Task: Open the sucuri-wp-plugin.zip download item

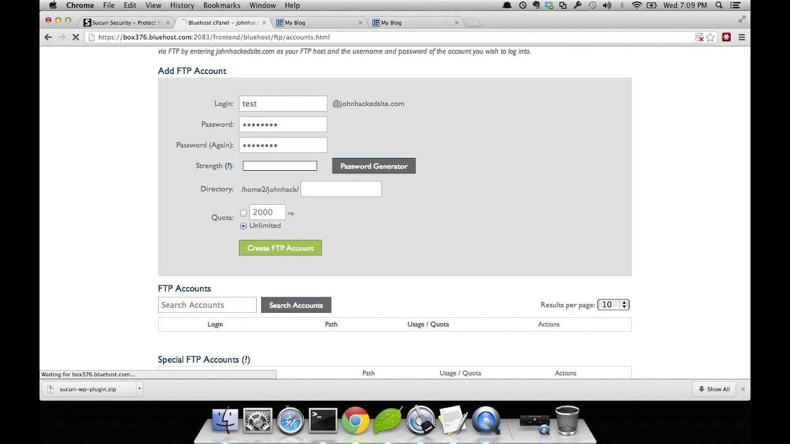Action: point(89,389)
